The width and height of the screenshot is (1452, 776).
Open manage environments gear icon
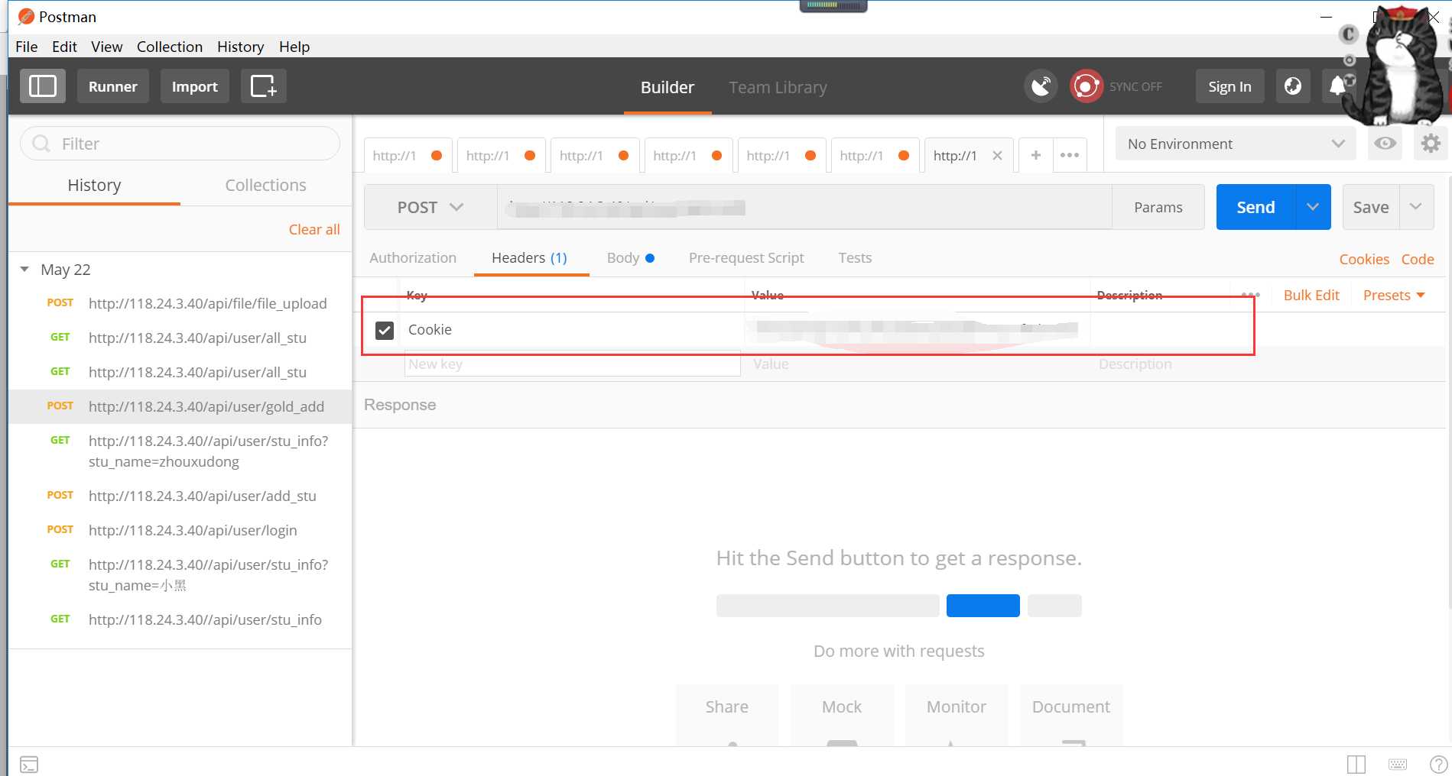(1431, 144)
